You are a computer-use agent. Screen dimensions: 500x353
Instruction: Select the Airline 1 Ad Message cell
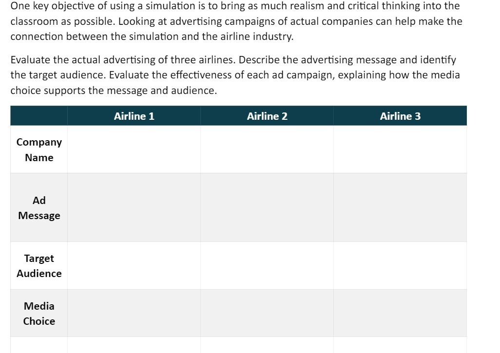134,207
